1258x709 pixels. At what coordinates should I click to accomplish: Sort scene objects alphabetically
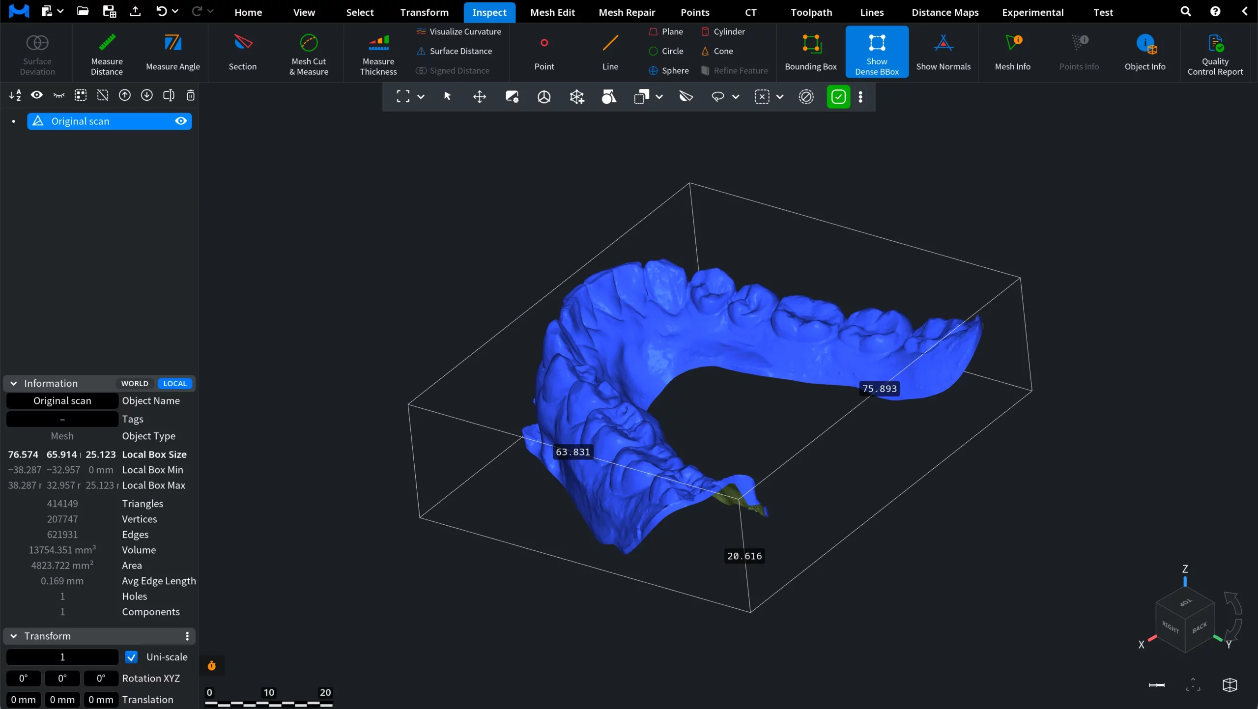[x=15, y=95]
